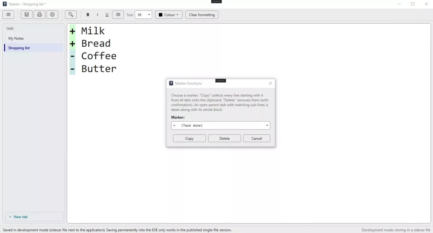Image resolution: width=433 pixels, height=233 pixels.
Task: Click the word Coffee in the editor
Action: (99, 56)
